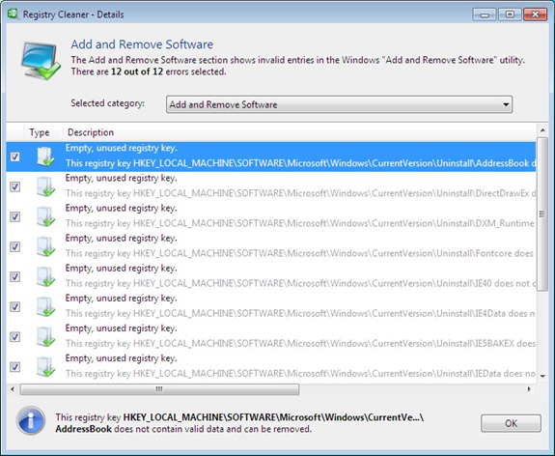
Task: Click the registry key icon in Fontcore row
Action: (45, 247)
